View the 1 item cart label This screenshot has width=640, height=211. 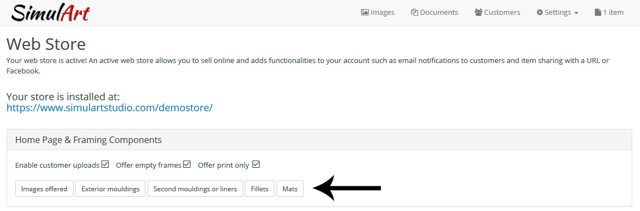(613, 13)
